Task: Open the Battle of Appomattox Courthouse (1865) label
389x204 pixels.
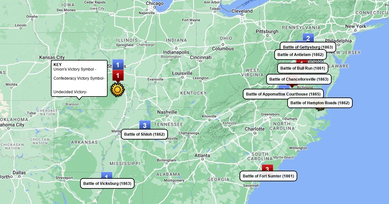Action: (283, 94)
